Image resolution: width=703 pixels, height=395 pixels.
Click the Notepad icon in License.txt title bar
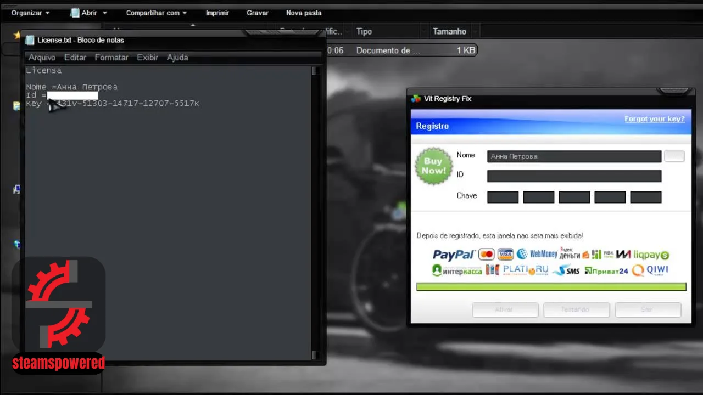point(30,40)
